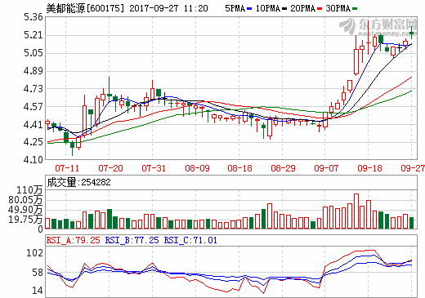Click the black 10PMA legend color swatch
Image resolution: width=425 pixels, height=298 pixels.
tap(284, 9)
